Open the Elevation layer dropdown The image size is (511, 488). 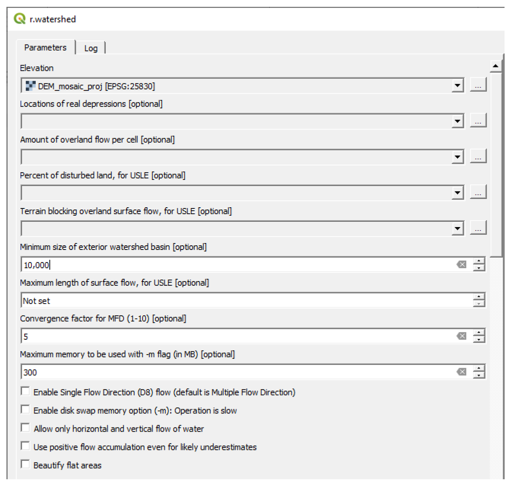(x=457, y=86)
